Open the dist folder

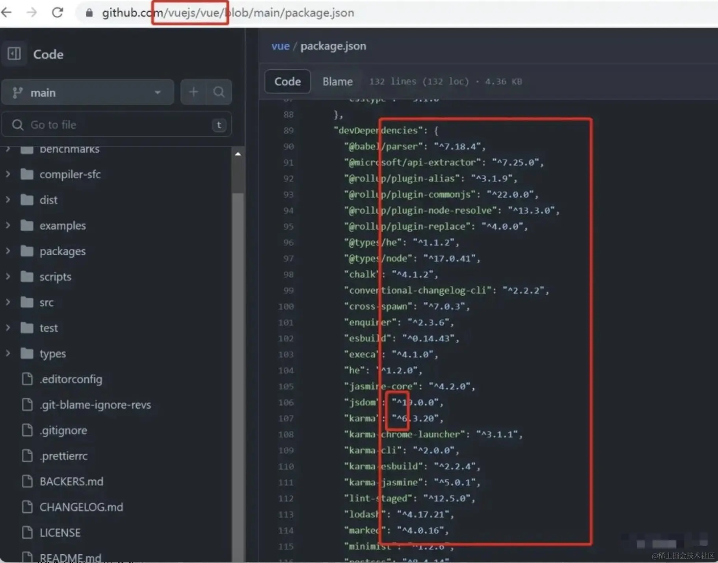coord(48,200)
